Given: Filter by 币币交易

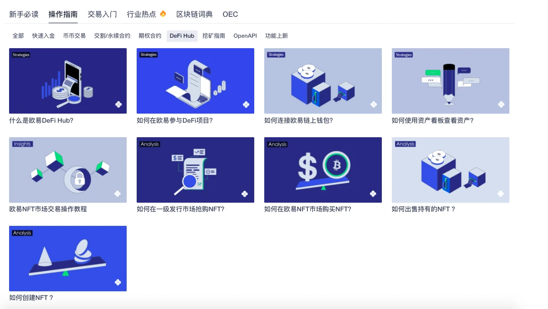Looking at the screenshot, I should [74, 36].
